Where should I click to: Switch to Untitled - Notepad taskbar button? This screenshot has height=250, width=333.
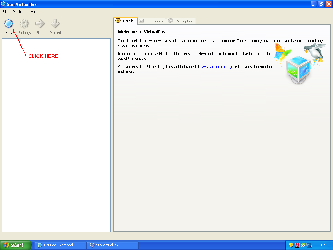(x=60, y=245)
